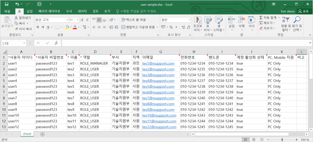Click the Share (공유) button

pyautogui.click(x=303, y=11)
